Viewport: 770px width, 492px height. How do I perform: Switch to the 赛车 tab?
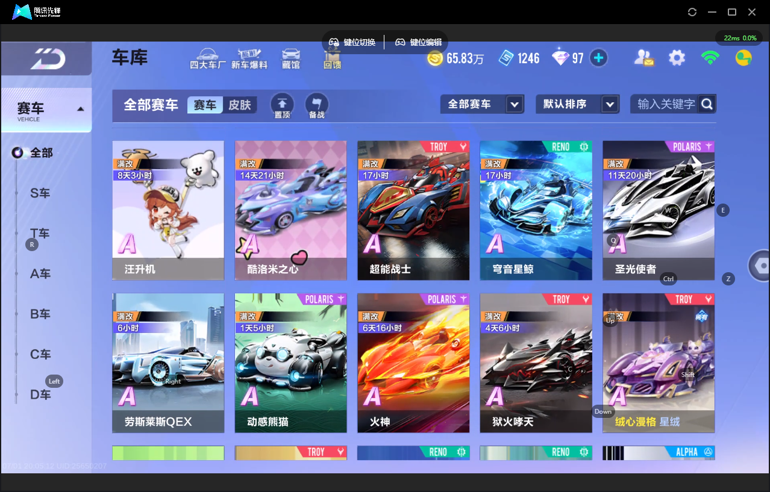205,105
